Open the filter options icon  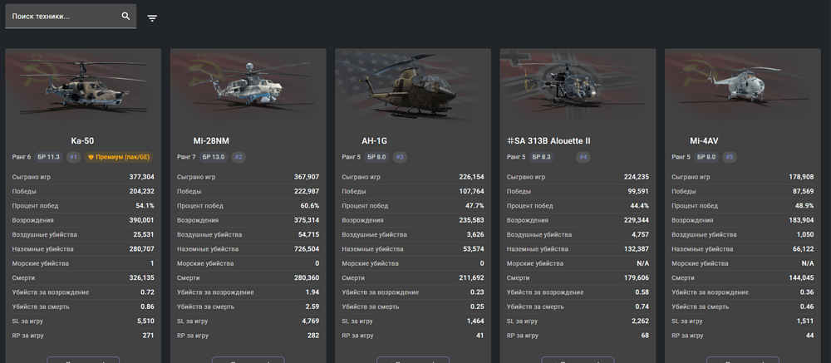point(152,18)
